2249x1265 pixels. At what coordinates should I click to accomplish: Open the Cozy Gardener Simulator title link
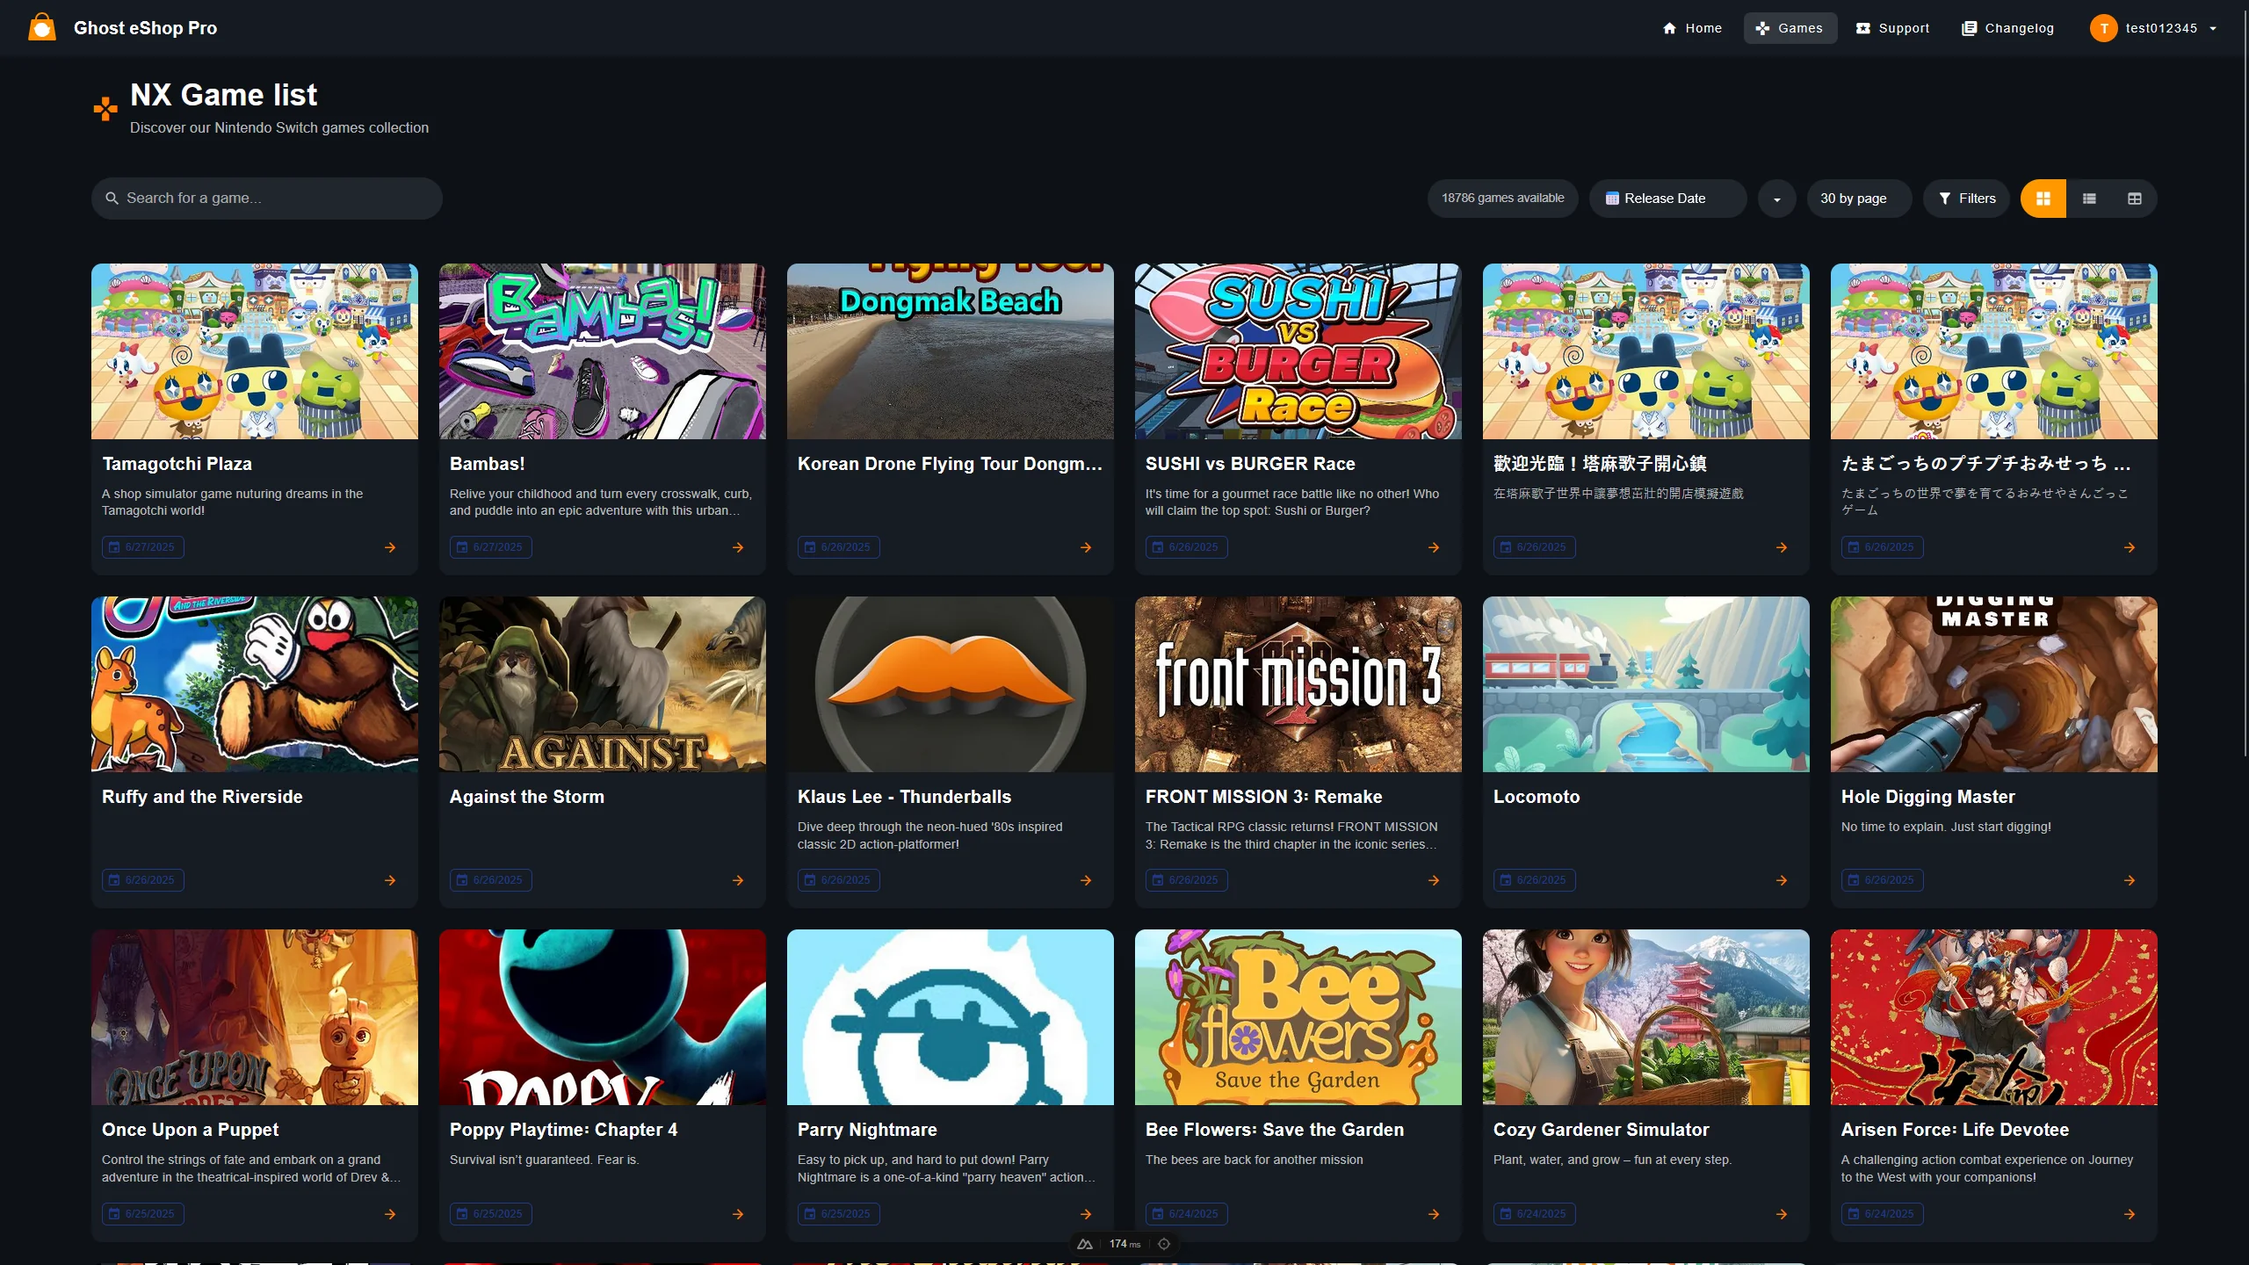coord(1602,1130)
